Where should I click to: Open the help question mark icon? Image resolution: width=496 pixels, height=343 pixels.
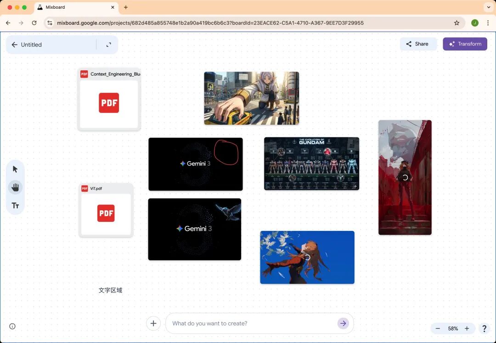point(484,328)
